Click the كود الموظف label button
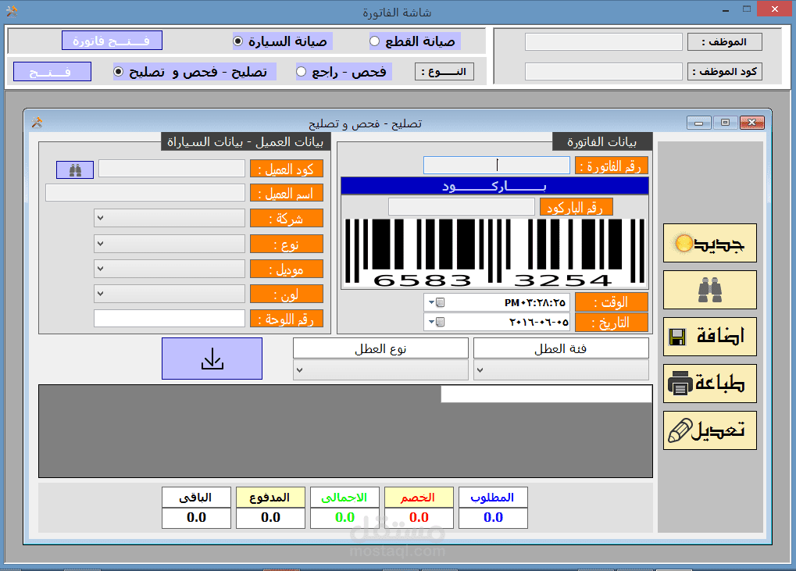The image size is (796, 571). click(724, 72)
